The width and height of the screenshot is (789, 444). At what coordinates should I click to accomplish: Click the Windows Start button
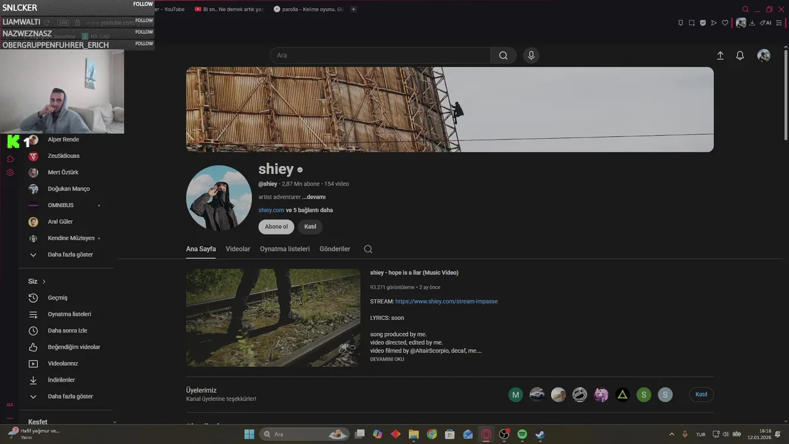(x=249, y=434)
